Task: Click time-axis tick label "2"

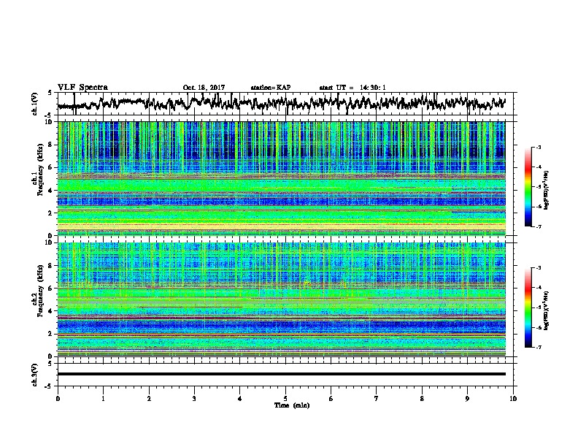Action: point(149,399)
